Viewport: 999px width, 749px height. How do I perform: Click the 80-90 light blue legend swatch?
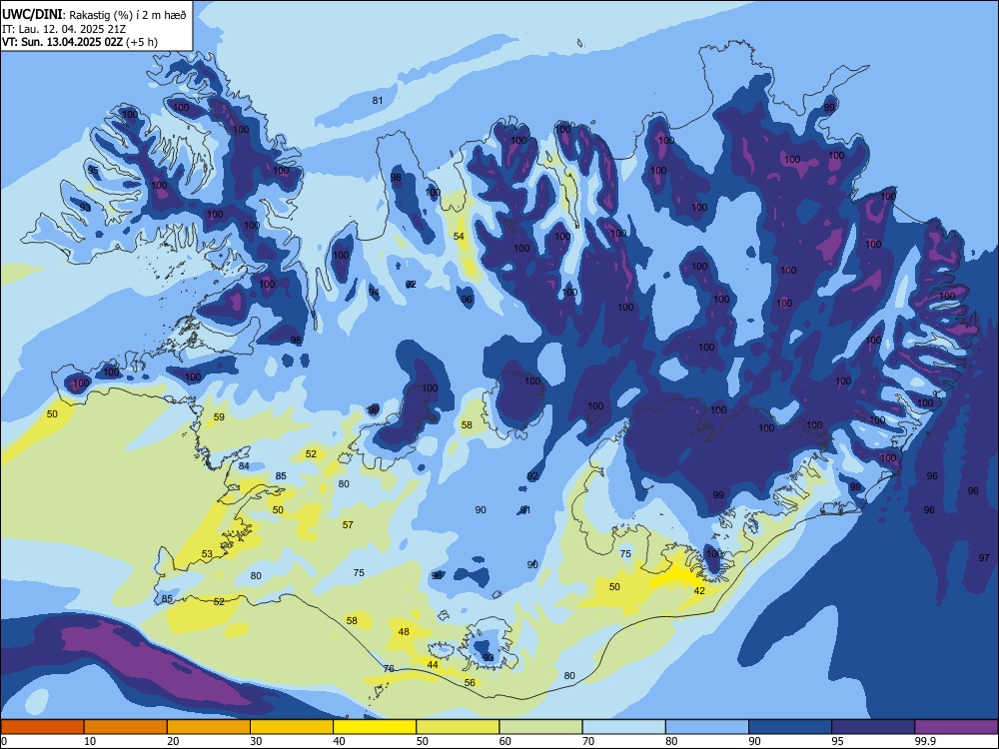706,727
